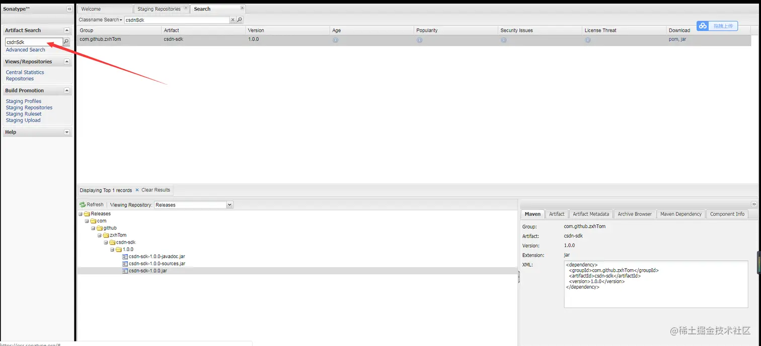Expand the right detail panel double-arrow
761x346 pixels.
point(753,204)
